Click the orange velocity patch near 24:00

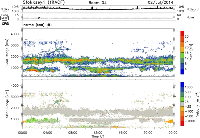point(169,121)
